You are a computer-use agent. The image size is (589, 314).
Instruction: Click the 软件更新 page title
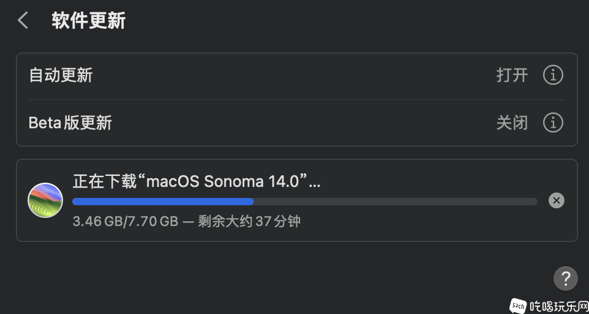(89, 20)
